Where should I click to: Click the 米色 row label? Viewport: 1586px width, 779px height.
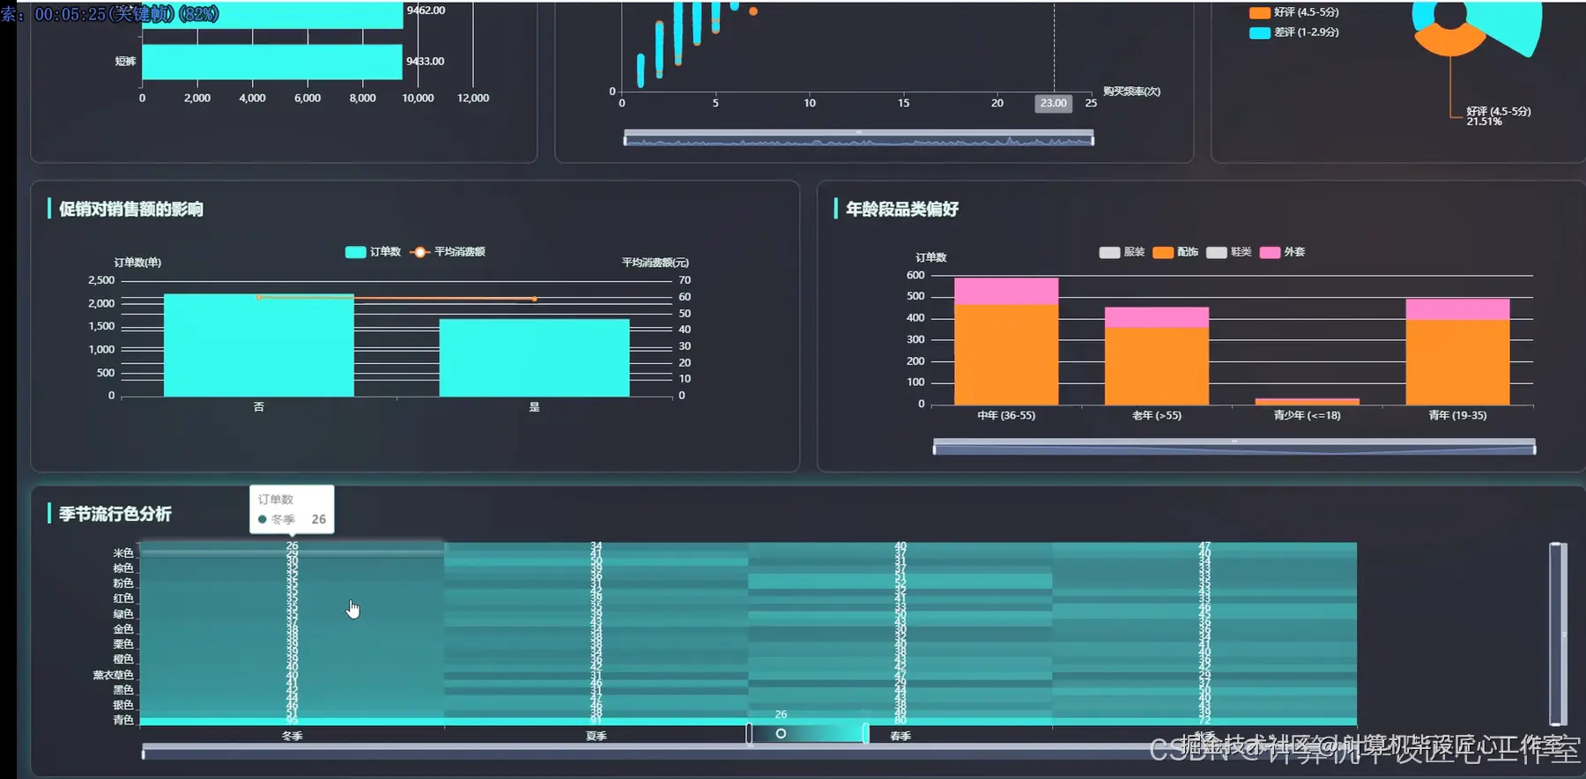[123, 553]
